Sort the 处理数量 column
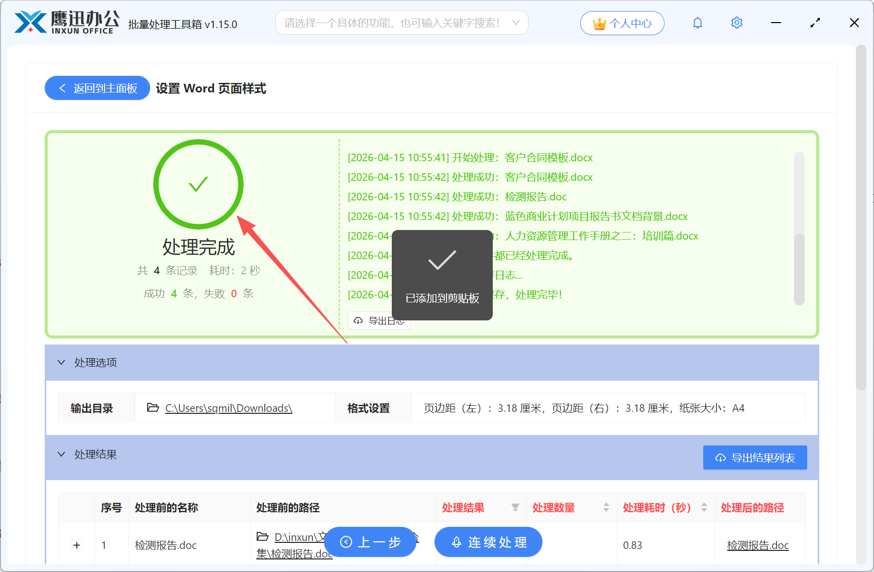The width and height of the screenshot is (874, 572). 605,508
